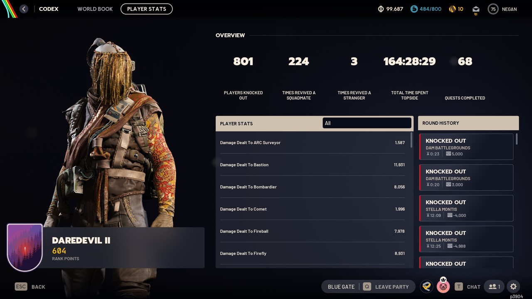
Task: Click the Daredevil II rank badge emblem
Action: [x=25, y=248]
